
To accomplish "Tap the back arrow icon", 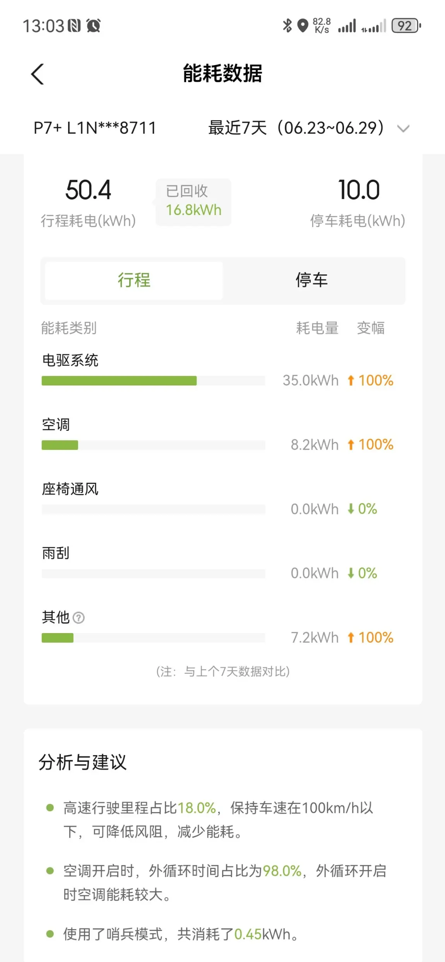I will (38, 74).
